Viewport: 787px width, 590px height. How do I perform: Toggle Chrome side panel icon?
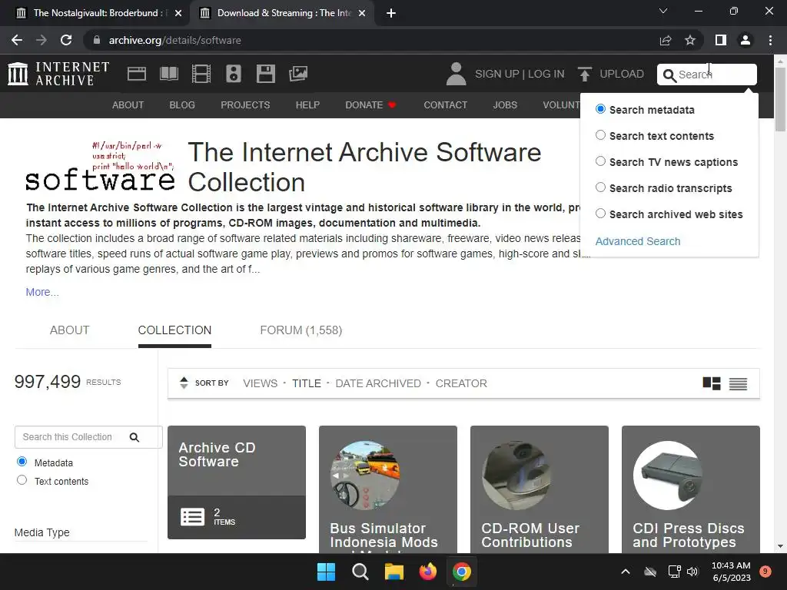721,40
